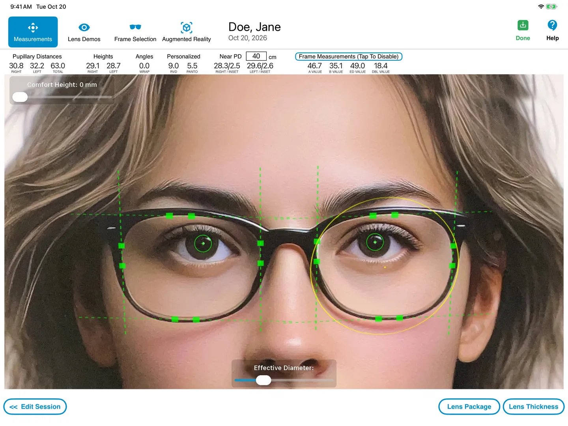
Task: Select the 29.6/2.6 left inset value
Action: pyautogui.click(x=260, y=66)
